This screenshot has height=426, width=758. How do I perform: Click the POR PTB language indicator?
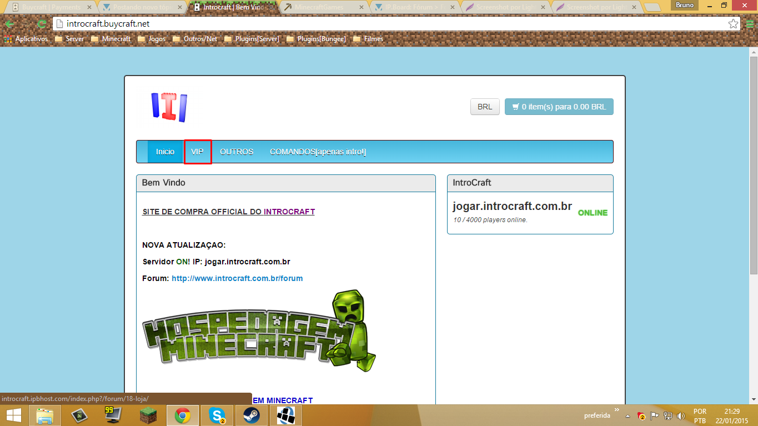pos(700,416)
